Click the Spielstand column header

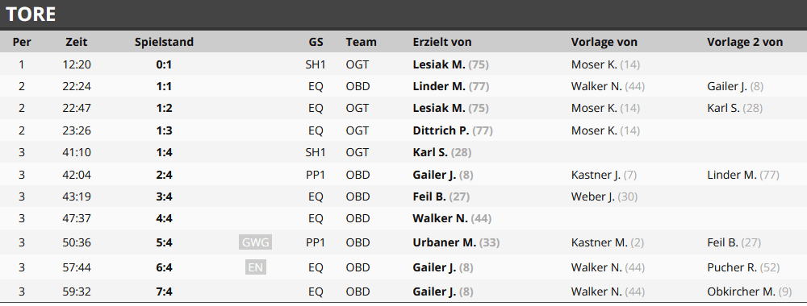point(164,42)
